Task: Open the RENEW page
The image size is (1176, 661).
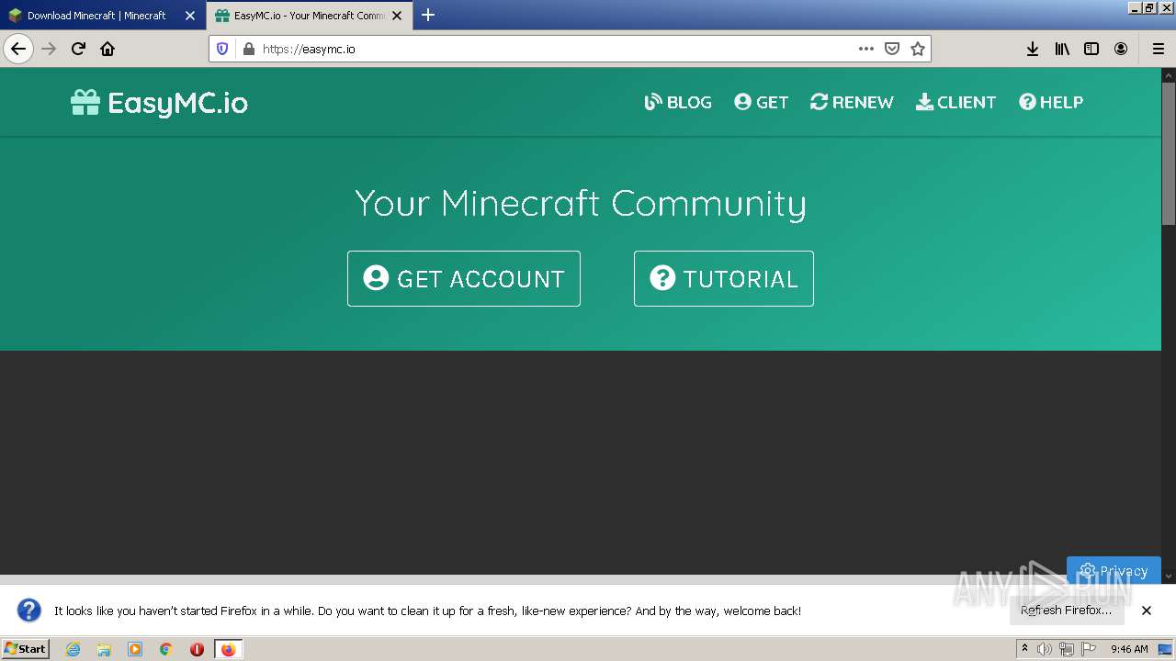Action: 852,102
